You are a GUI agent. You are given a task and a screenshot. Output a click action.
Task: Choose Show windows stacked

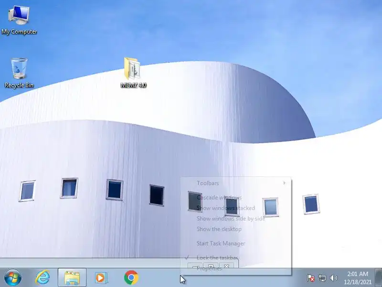point(236,208)
